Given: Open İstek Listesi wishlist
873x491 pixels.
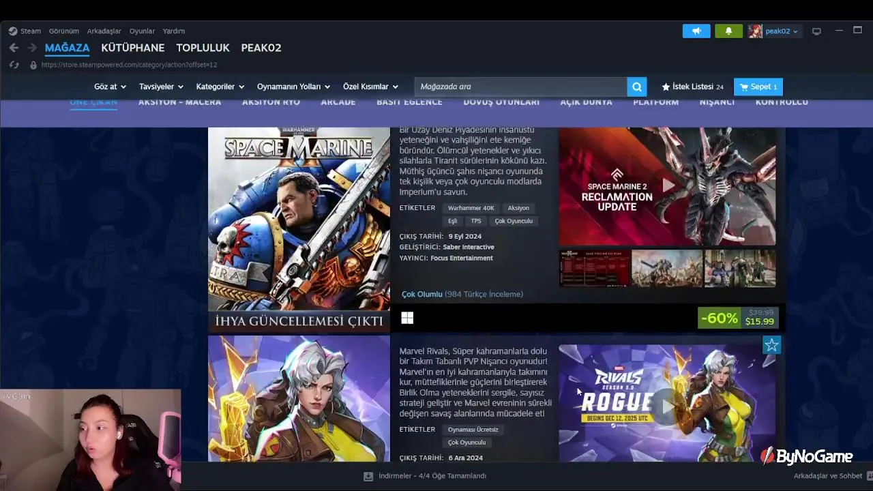Looking at the screenshot, I should pos(692,87).
